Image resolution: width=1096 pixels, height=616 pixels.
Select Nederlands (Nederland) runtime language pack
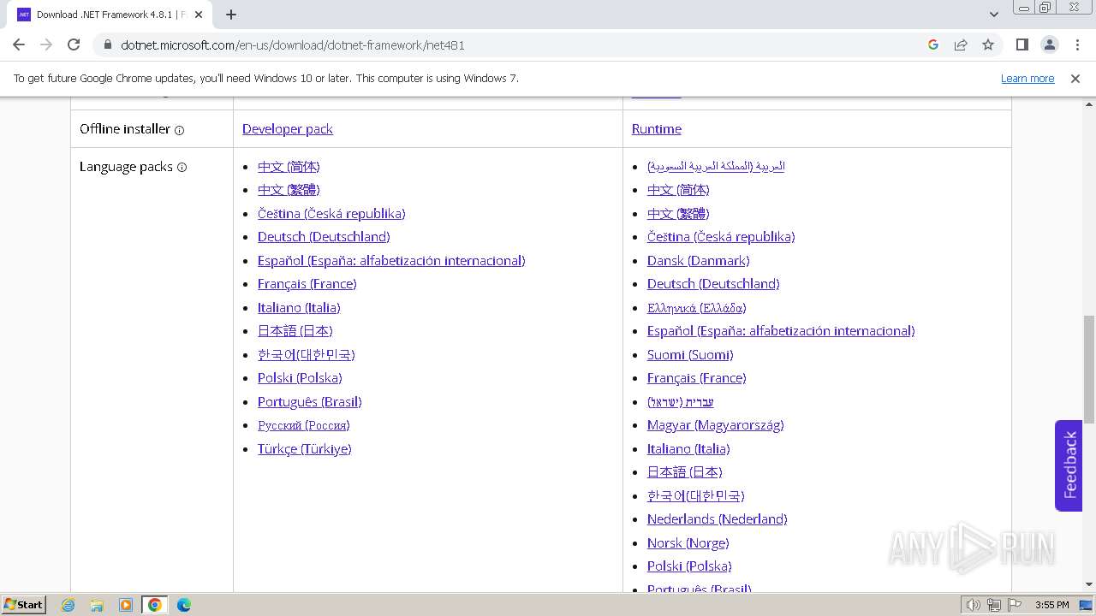718,519
